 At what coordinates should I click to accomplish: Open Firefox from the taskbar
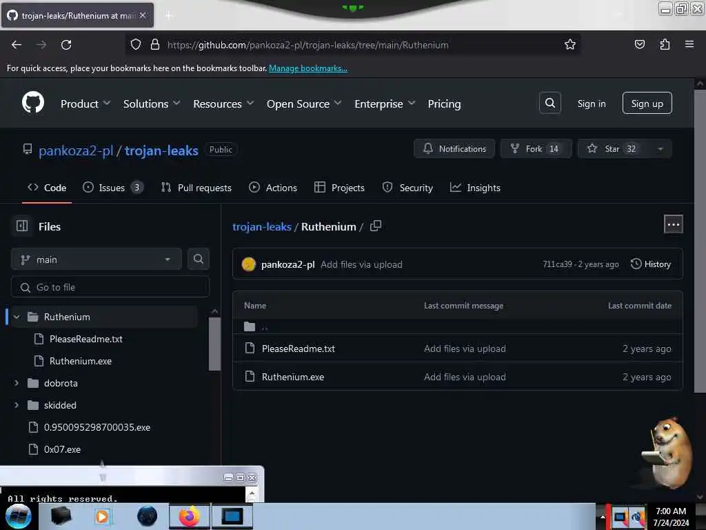[x=190, y=516]
